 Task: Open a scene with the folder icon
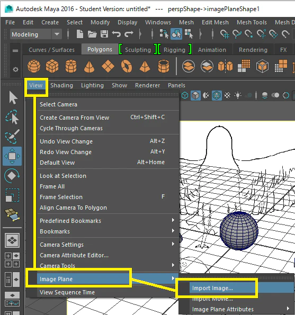[92, 34]
